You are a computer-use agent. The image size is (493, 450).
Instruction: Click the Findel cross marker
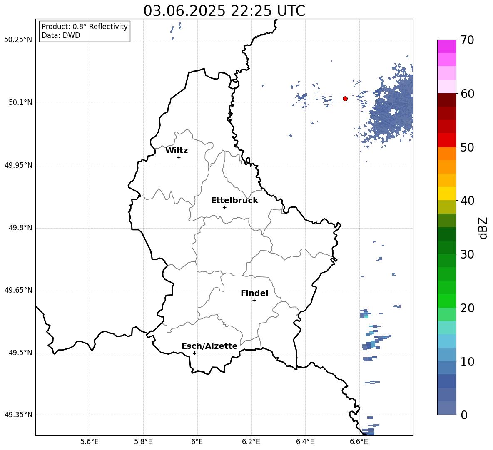coord(254,301)
